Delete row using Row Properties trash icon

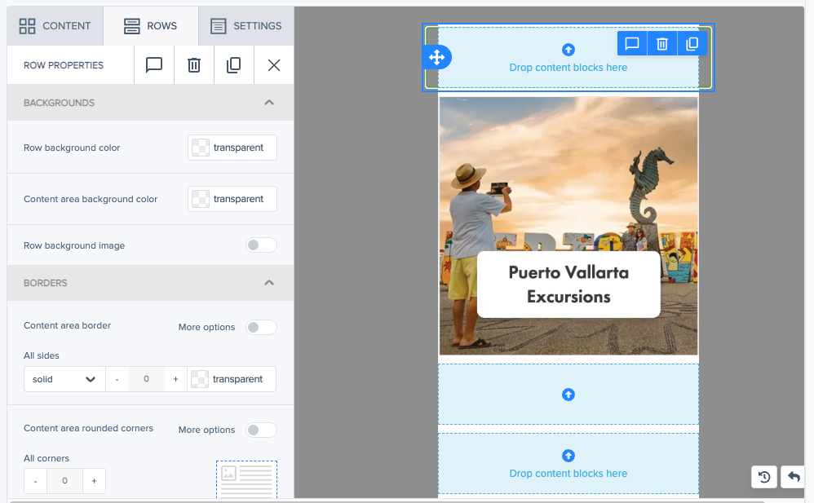pos(194,65)
